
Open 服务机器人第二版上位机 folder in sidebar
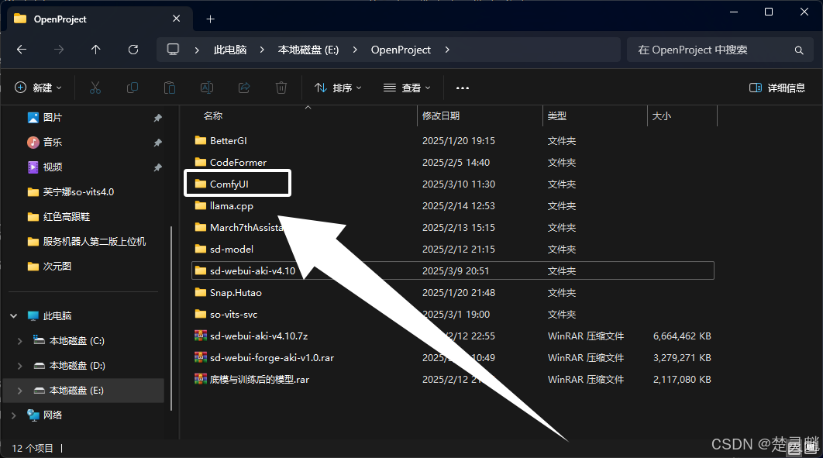[x=94, y=241]
